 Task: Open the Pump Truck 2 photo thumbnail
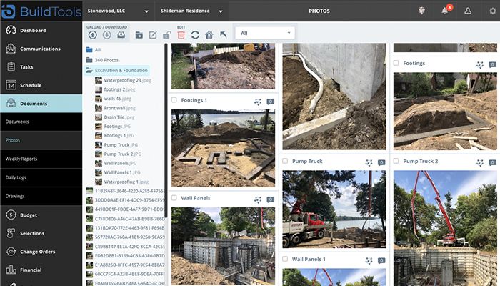click(445, 228)
